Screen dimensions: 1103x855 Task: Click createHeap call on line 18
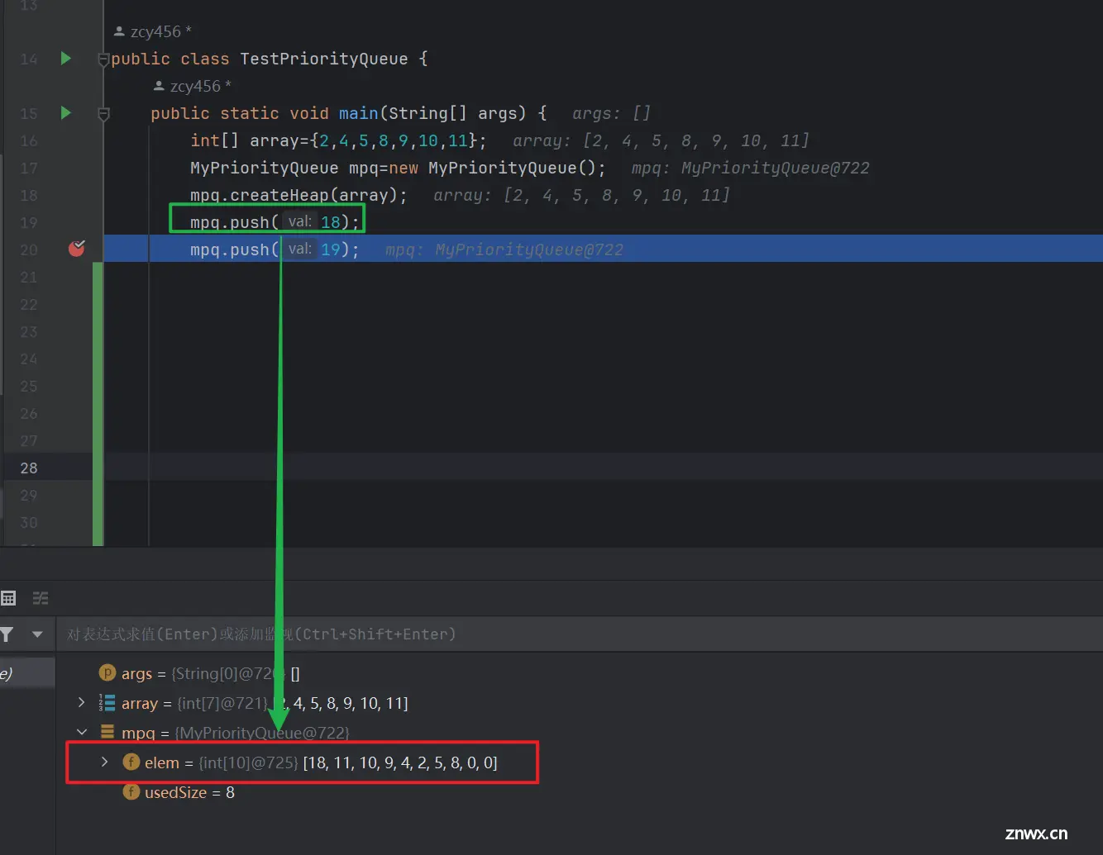(x=280, y=195)
